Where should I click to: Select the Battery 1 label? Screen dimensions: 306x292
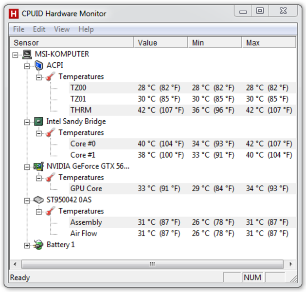pyautogui.click(x=61, y=245)
